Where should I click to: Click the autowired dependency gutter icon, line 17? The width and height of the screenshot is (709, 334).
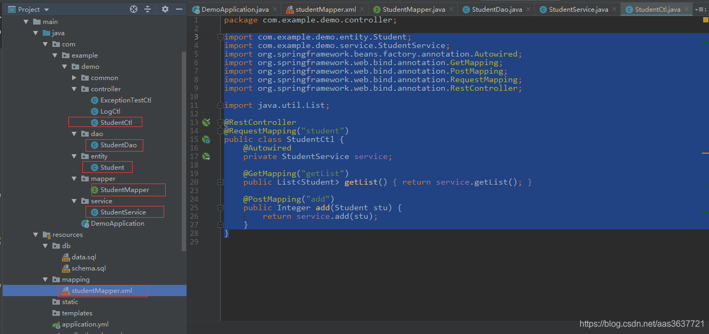206,156
